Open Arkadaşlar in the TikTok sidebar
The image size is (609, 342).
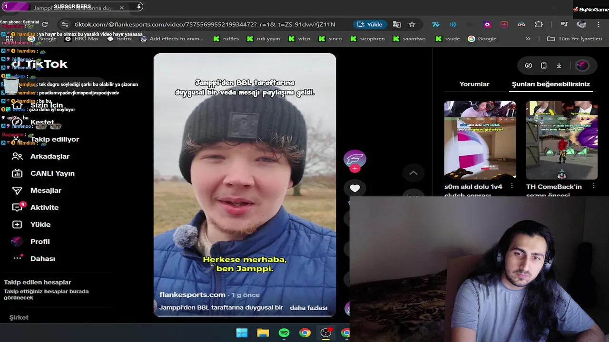pos(40,156)
